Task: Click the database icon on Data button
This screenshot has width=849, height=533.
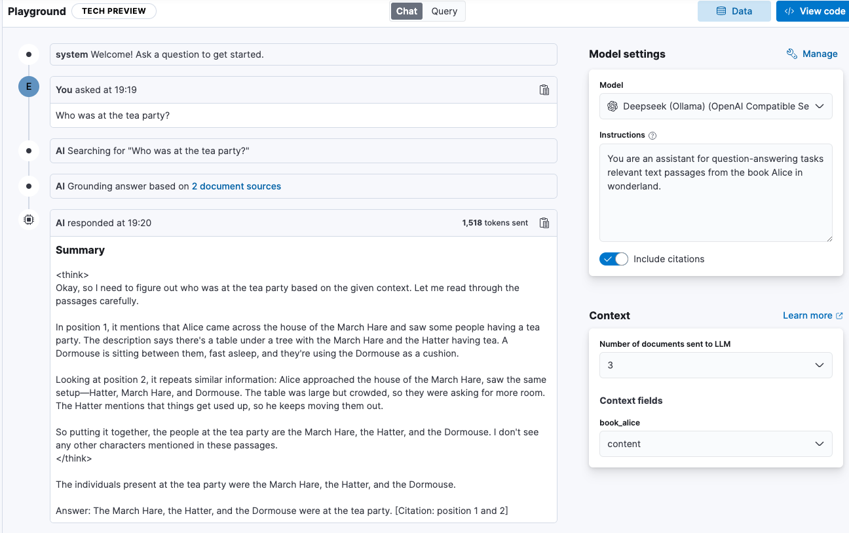Action: [x=721, y=11]
